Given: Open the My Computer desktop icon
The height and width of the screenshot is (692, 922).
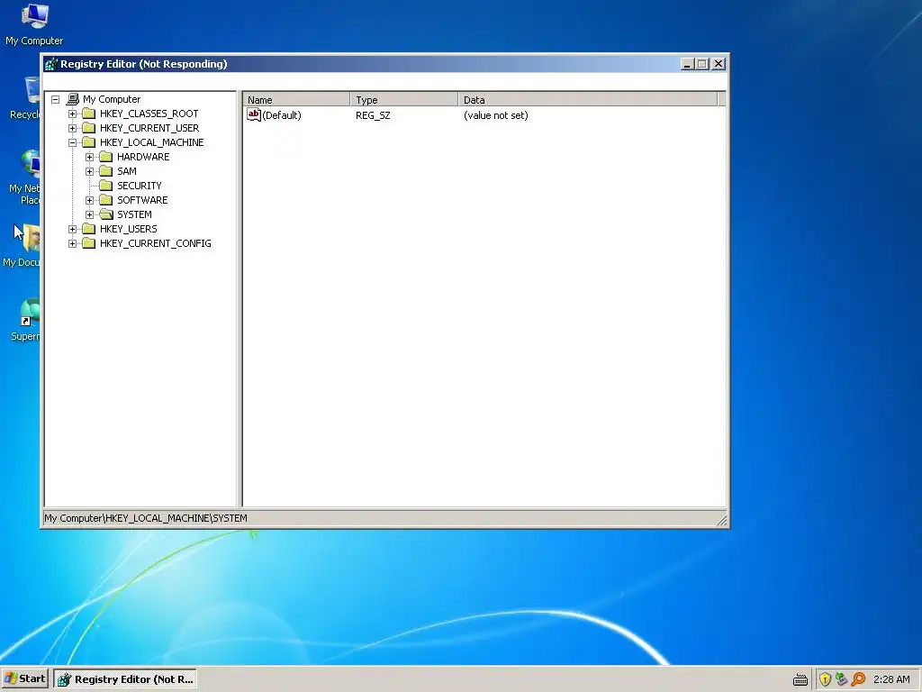Looking at the screenshot, I should (x=35, y=15).
